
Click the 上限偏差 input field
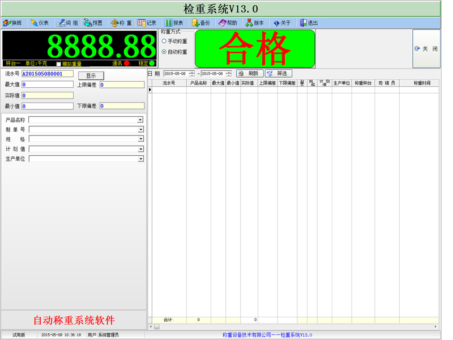(122, 84)
